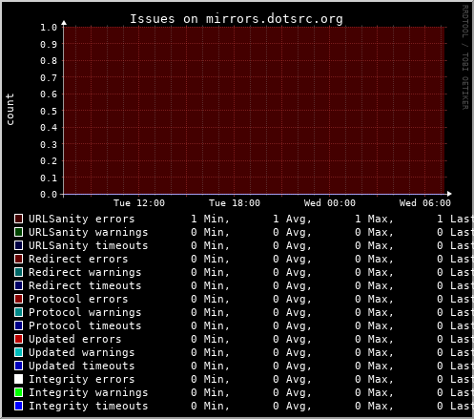The width and height of the screenshot is (474, 419).
Task: Select the 'Updated warnings' legend label
Action: (82, 352)
